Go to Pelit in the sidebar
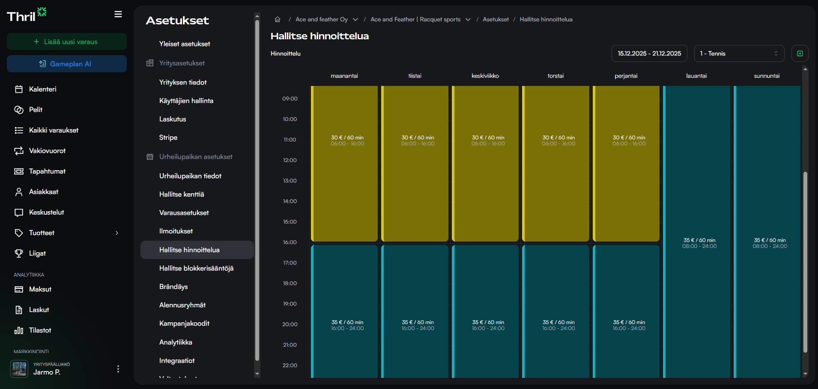The width and height of the screenshot is (818, 389). click(x=36, y=110)
